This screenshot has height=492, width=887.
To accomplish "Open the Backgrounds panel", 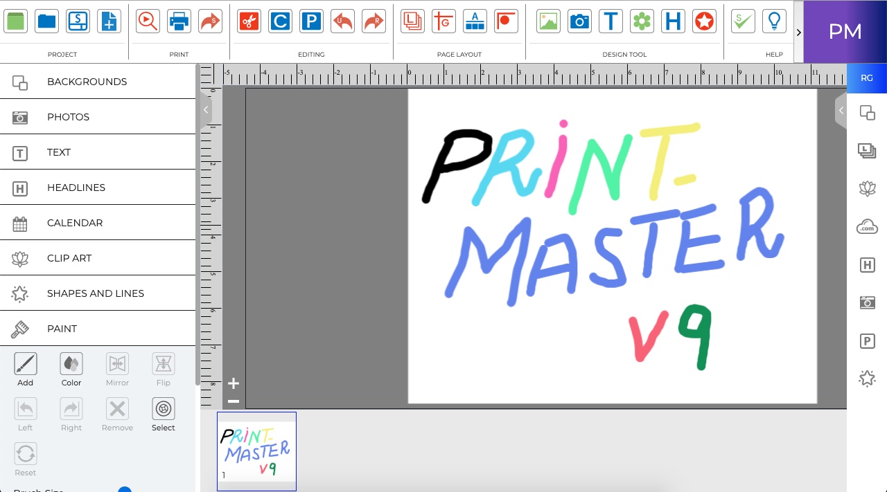I will [x=98, y=82].
